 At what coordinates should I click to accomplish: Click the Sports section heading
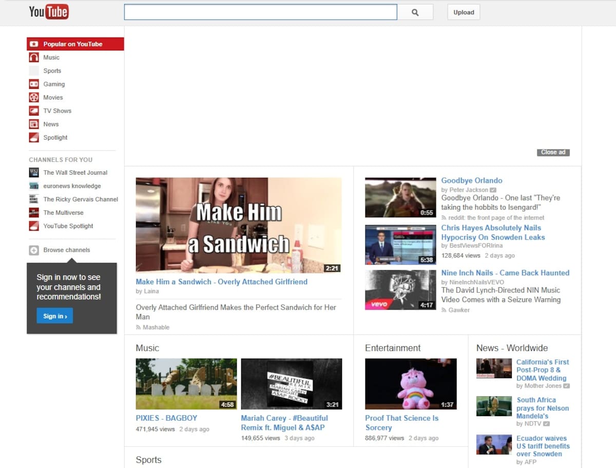pyautogui.click(x=148, y=460)
